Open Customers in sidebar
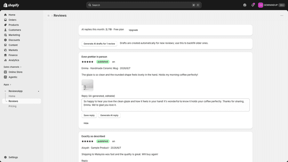This screenshot has width=288, height=162. [15, 30]
